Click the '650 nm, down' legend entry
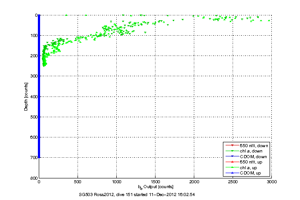The height and width of the screenshot is (200, 300). pyautogui.click(x=247, y=146)
